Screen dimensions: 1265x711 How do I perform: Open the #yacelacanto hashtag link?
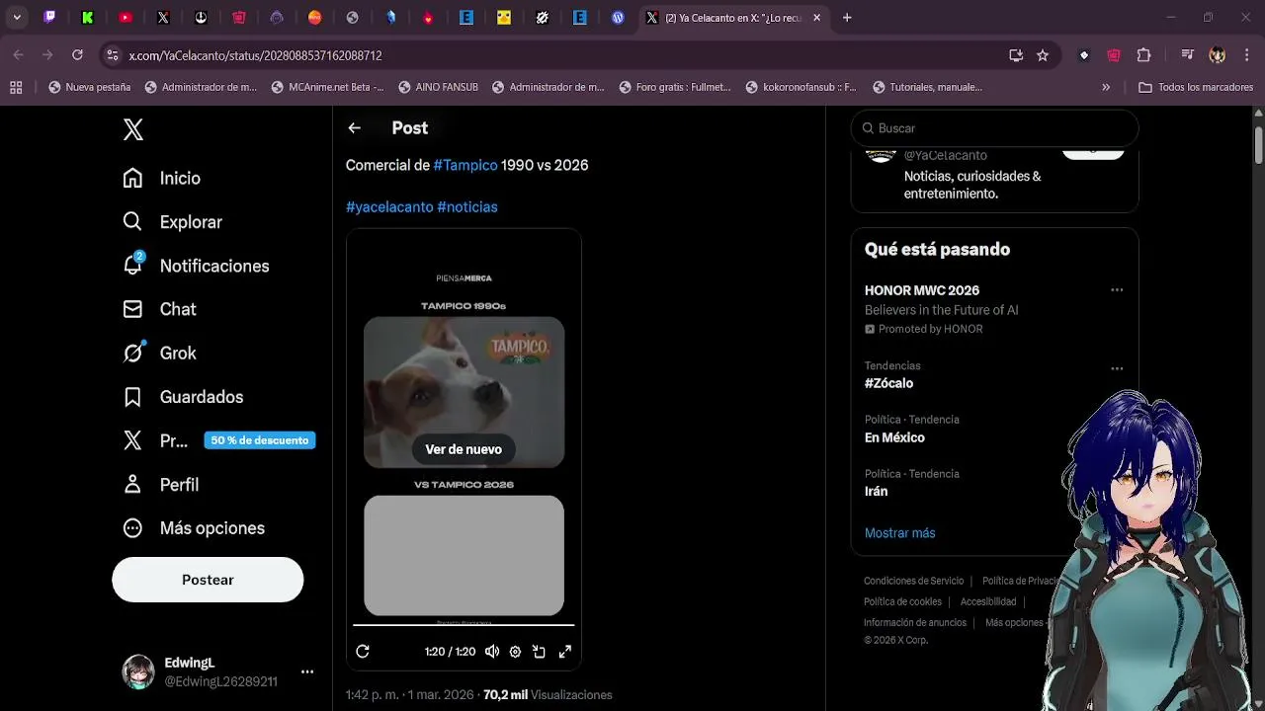pyautogui.click(x=389, y=206)
